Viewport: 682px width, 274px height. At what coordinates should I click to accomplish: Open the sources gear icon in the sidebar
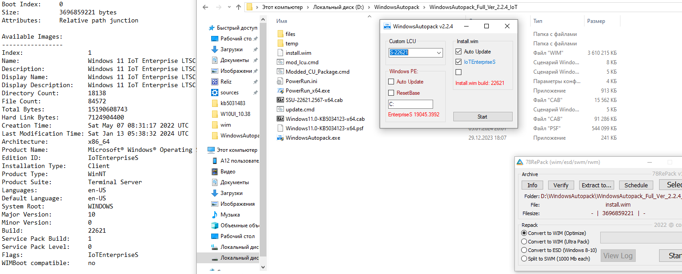[215, 92]
